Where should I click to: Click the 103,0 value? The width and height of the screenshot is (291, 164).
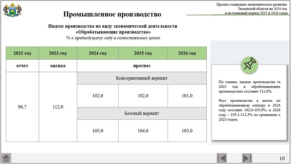[187, 131]
